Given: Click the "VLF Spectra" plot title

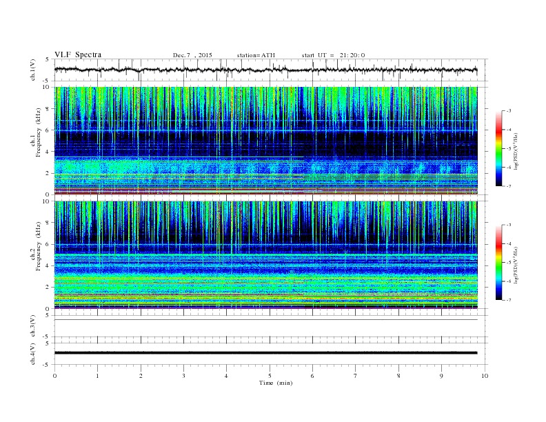Looking at the screenshot, I should [x=78, y=54].
